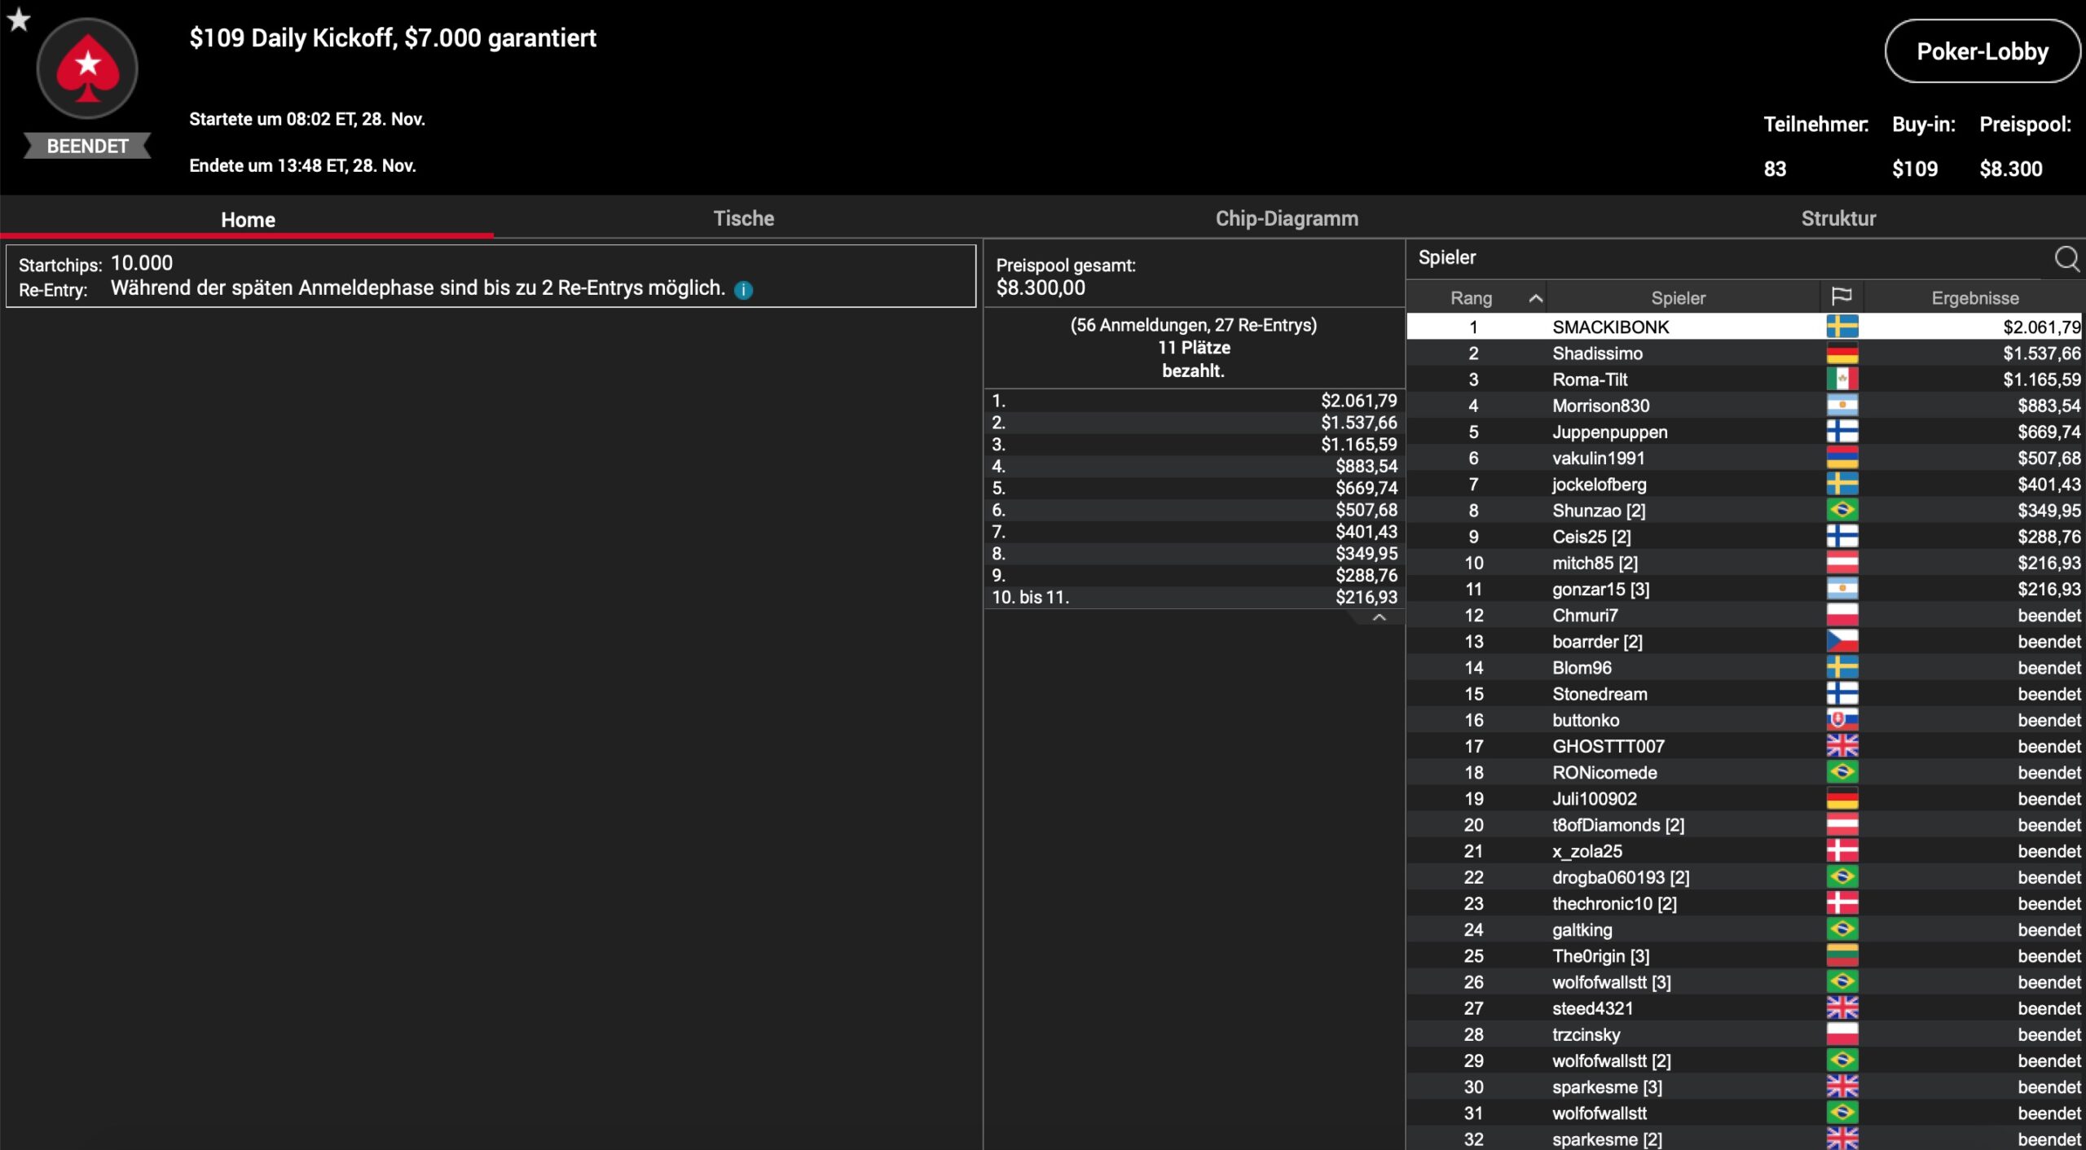
Task: Open player search magnifier icon
Action: coord(2066,258)
